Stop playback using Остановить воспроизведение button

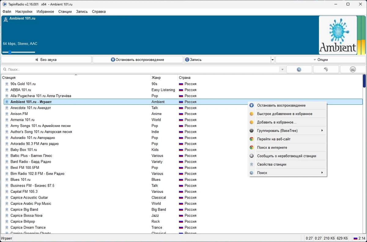coord(138,60)
